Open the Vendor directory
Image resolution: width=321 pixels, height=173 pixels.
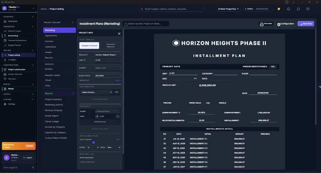(x=19, y=74)
